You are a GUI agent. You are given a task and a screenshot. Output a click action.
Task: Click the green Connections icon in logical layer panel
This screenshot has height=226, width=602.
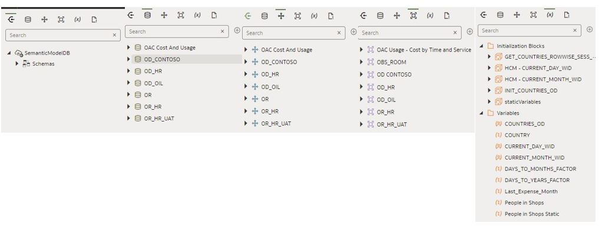coord(248,16)
